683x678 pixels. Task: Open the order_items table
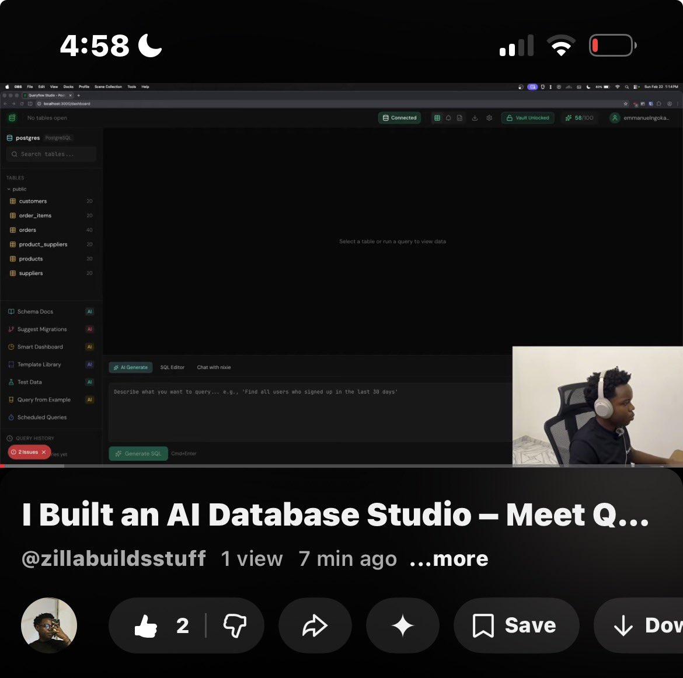tap(51, 215)
